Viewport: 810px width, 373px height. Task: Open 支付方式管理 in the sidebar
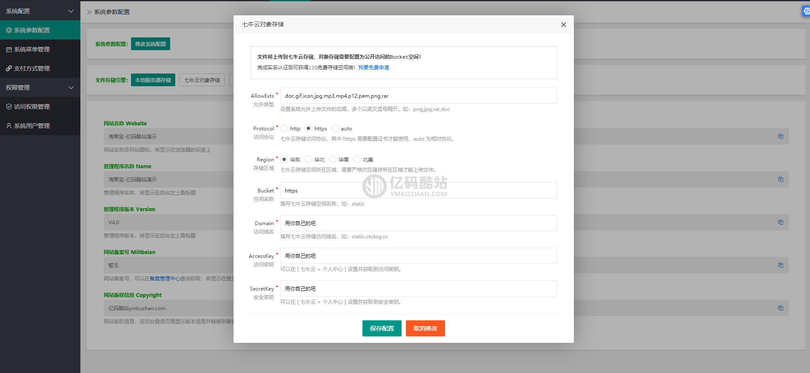(40, 68)
